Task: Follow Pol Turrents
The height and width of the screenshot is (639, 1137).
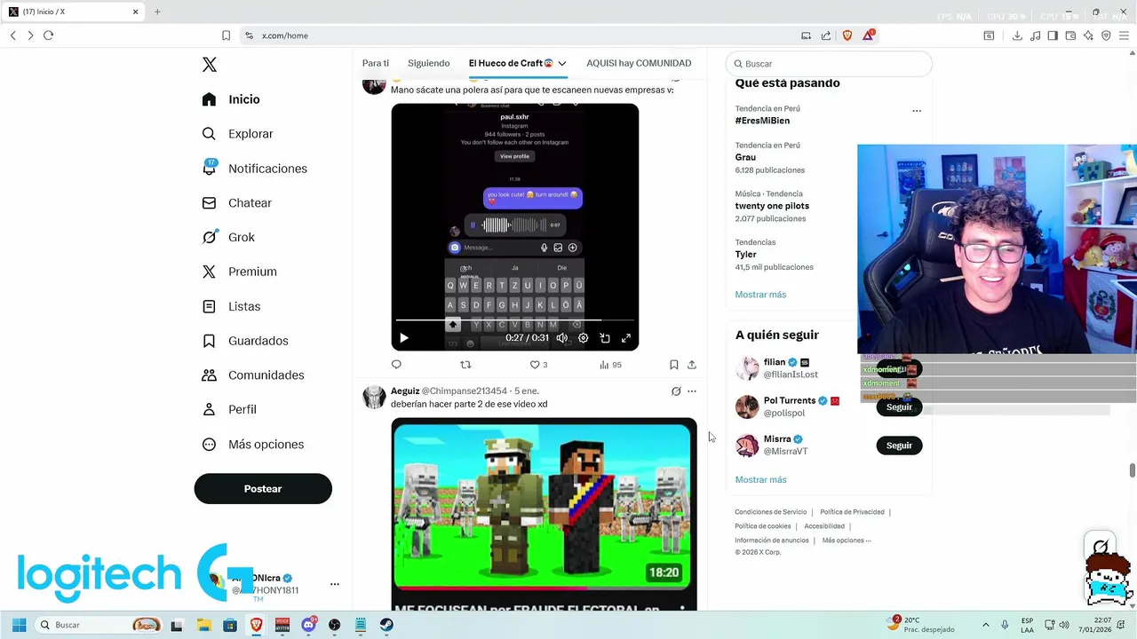Action: 899,407
